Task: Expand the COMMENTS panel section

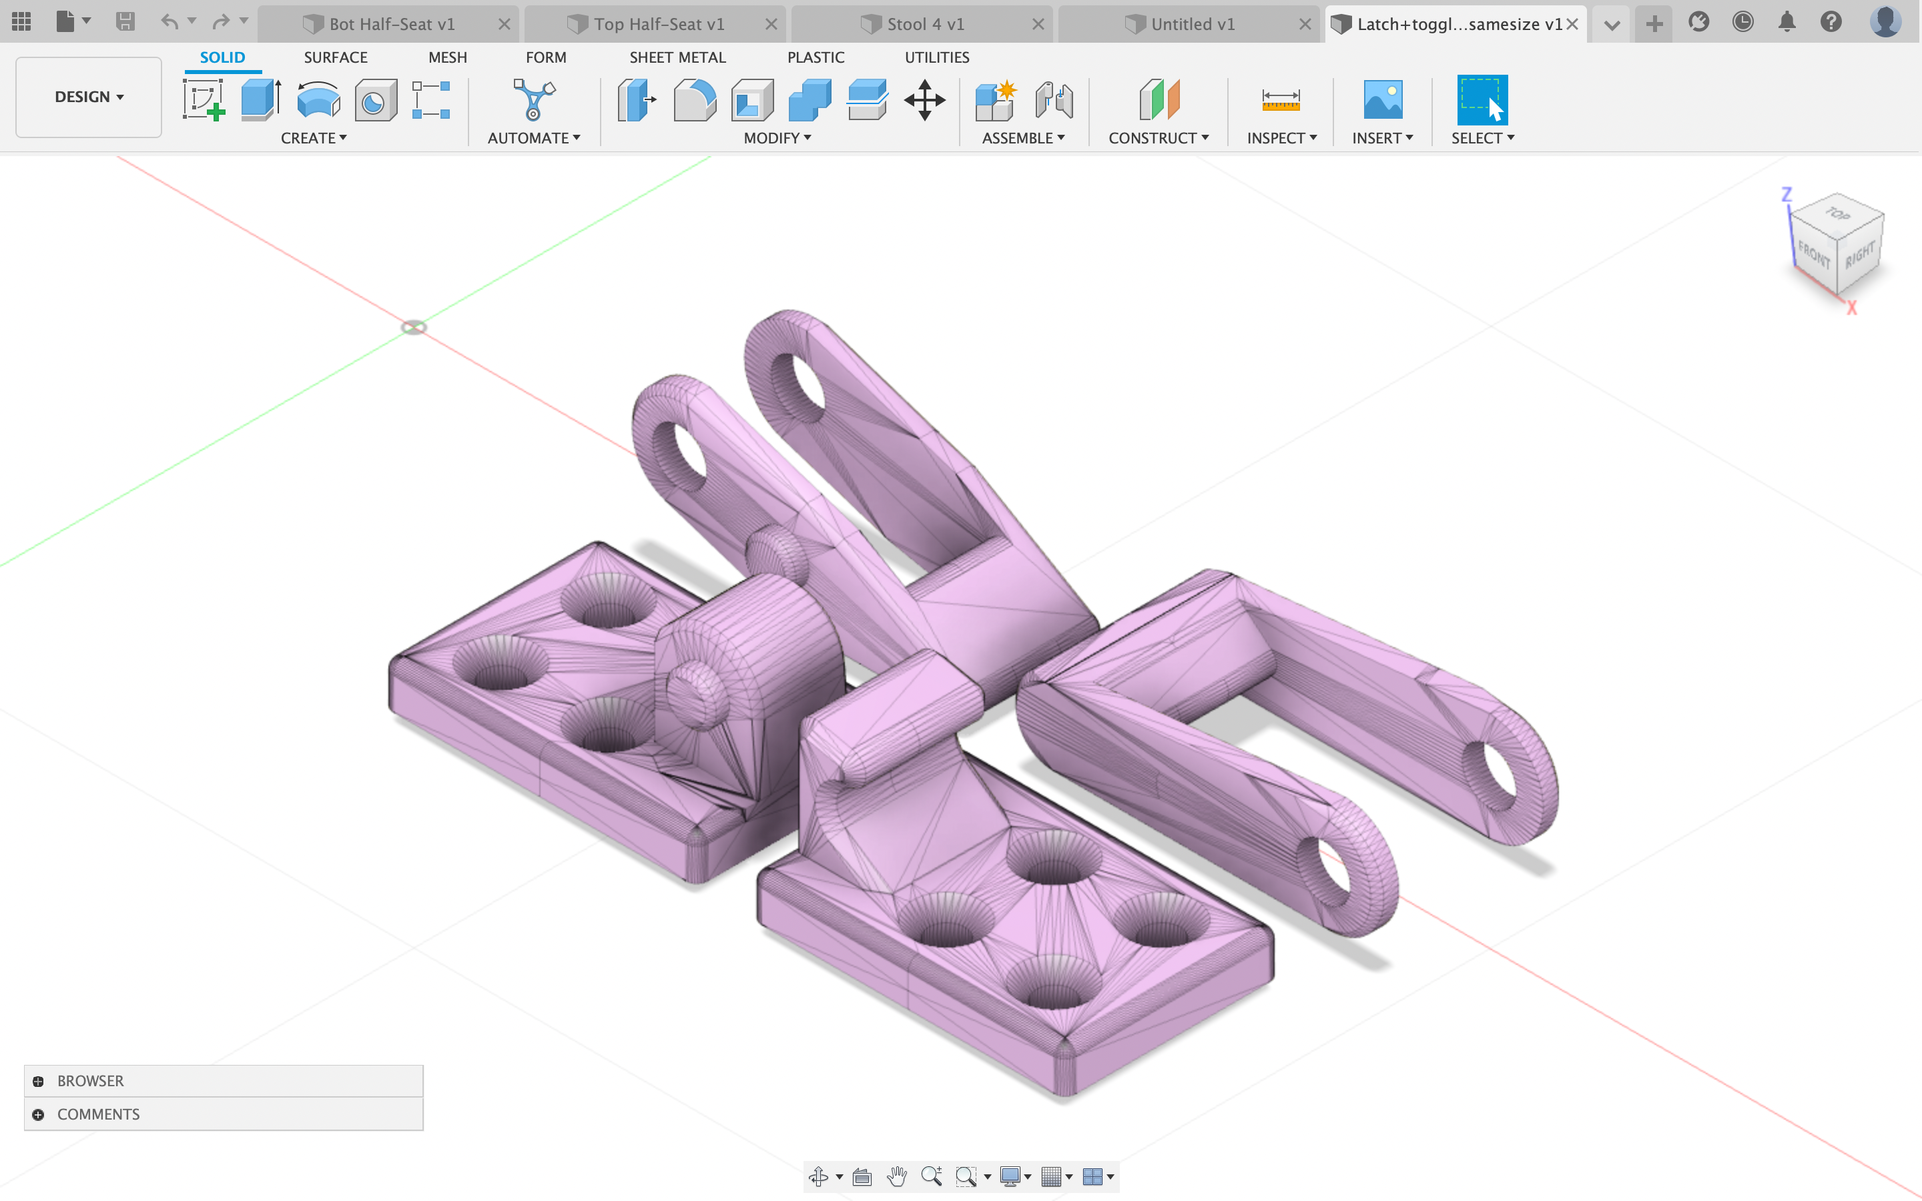Action: tap(37, 1114)
